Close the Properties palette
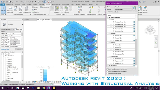Viewport: 160px width, 90px height. (22, 19)
